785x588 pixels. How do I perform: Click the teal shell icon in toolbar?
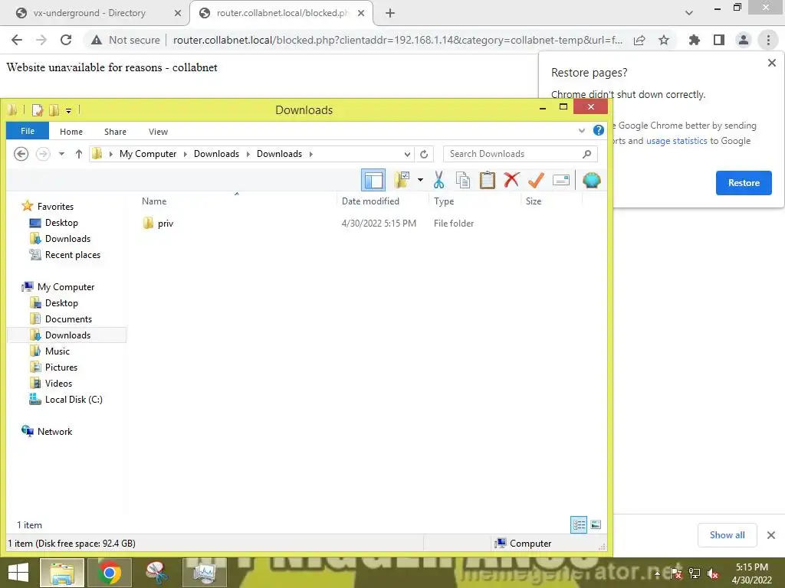pos(591,180)
